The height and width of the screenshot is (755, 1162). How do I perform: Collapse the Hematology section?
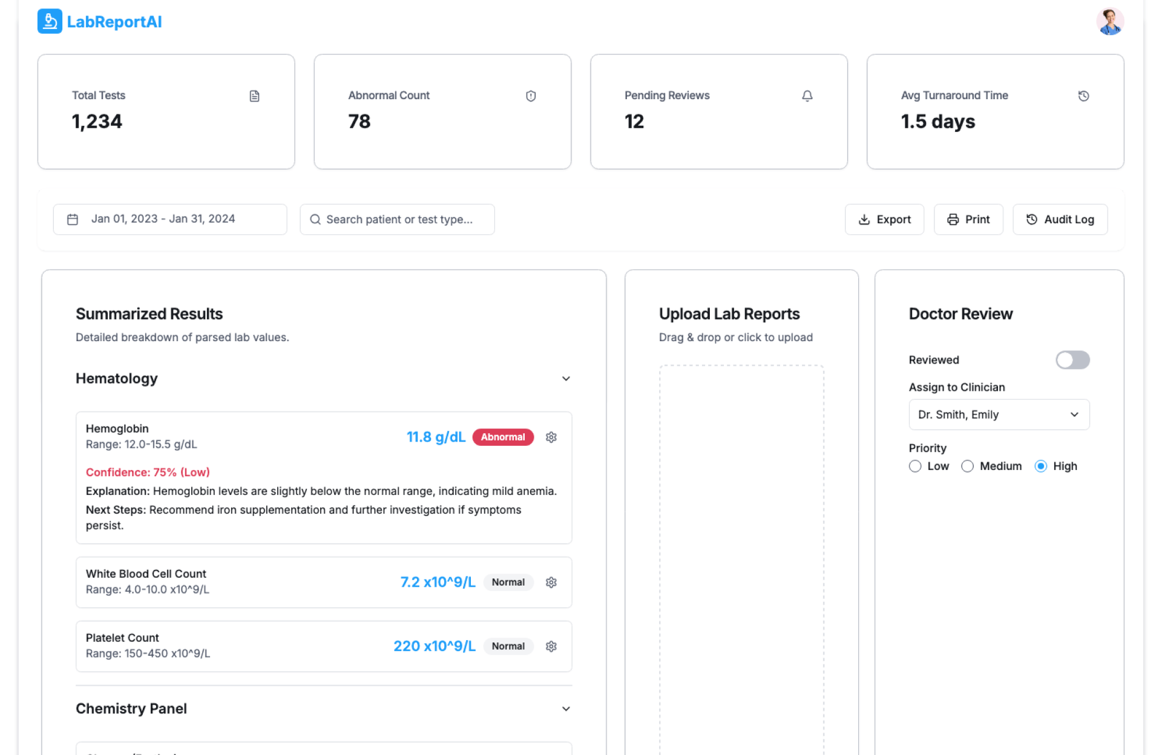pyautogui.click(x=566, y=379)
